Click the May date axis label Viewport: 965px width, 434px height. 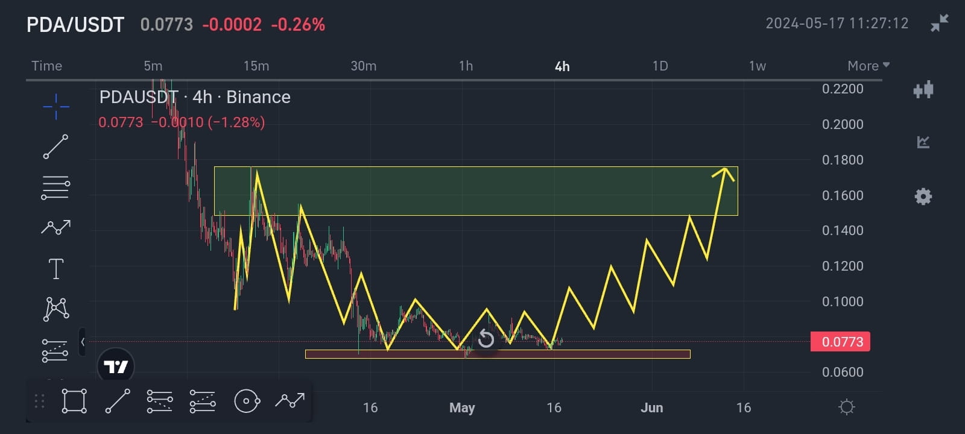462,408
